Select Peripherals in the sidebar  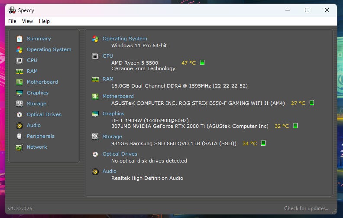40,136
